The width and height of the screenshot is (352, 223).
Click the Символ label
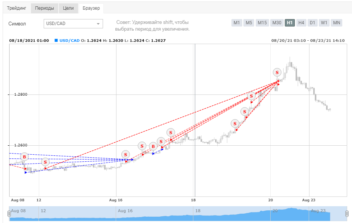click(17, 24)
